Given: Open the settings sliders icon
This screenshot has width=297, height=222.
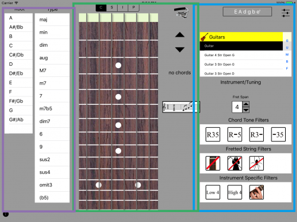Looking at the screenshot, I should (286, 13).
